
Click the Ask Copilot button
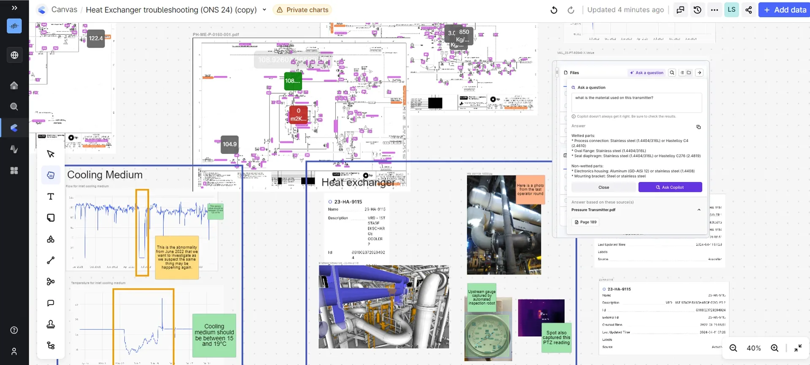coord(670,187)
